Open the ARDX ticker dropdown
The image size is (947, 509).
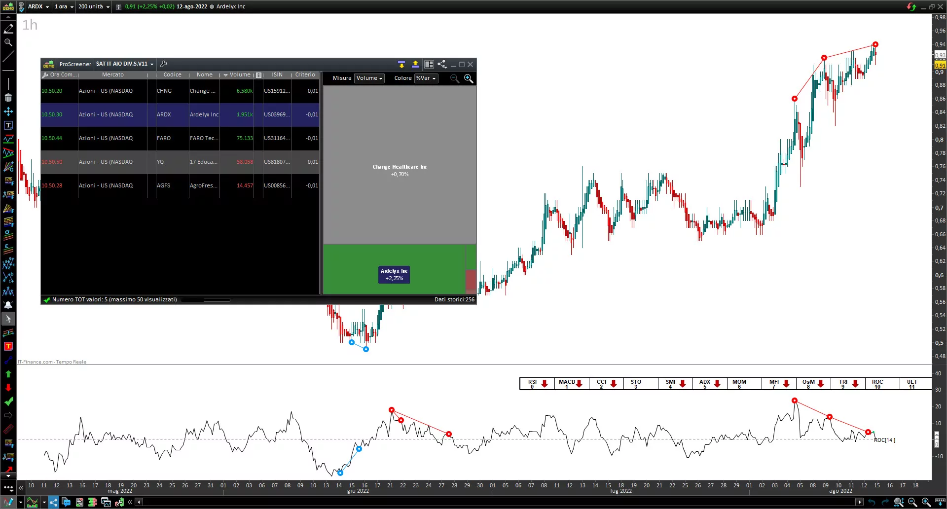point(38,6)
